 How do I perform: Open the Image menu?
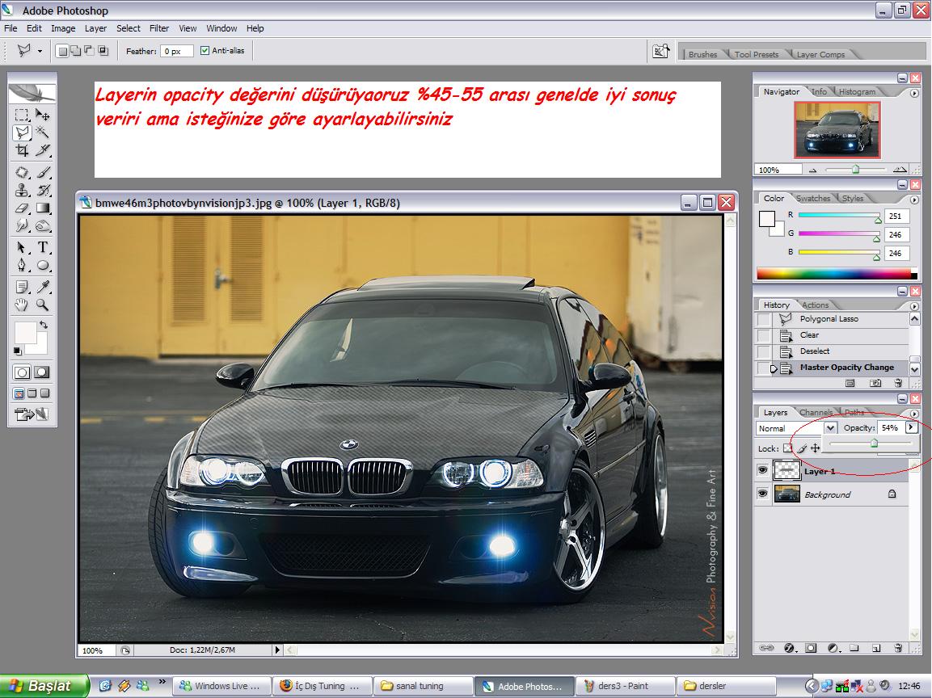tap(63, 28)
